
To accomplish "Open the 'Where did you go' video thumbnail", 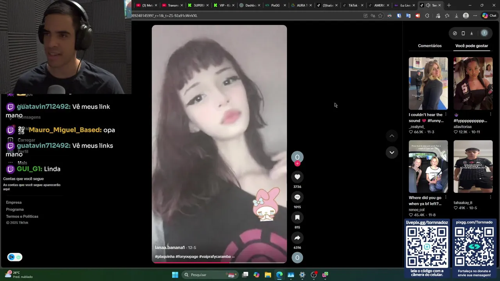I will 428,167.
